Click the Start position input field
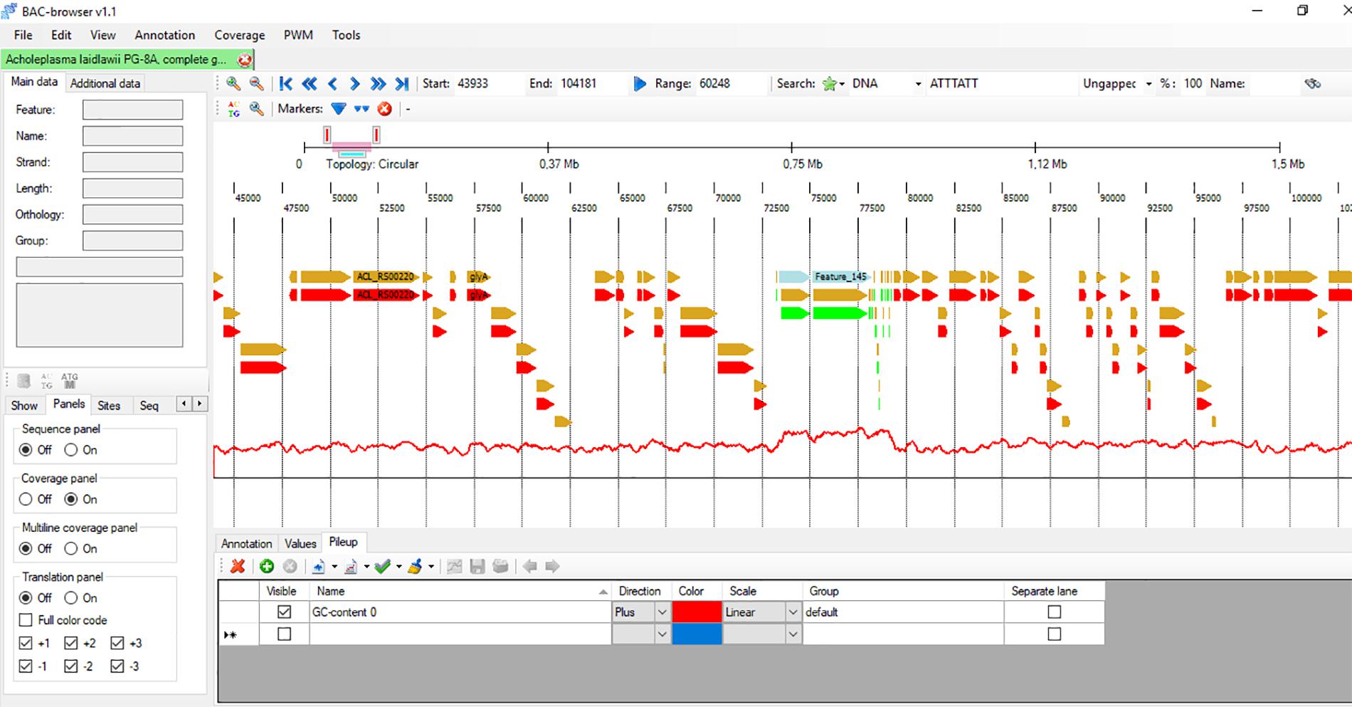The image size is (1352, 707). click(x=487, y=83)
